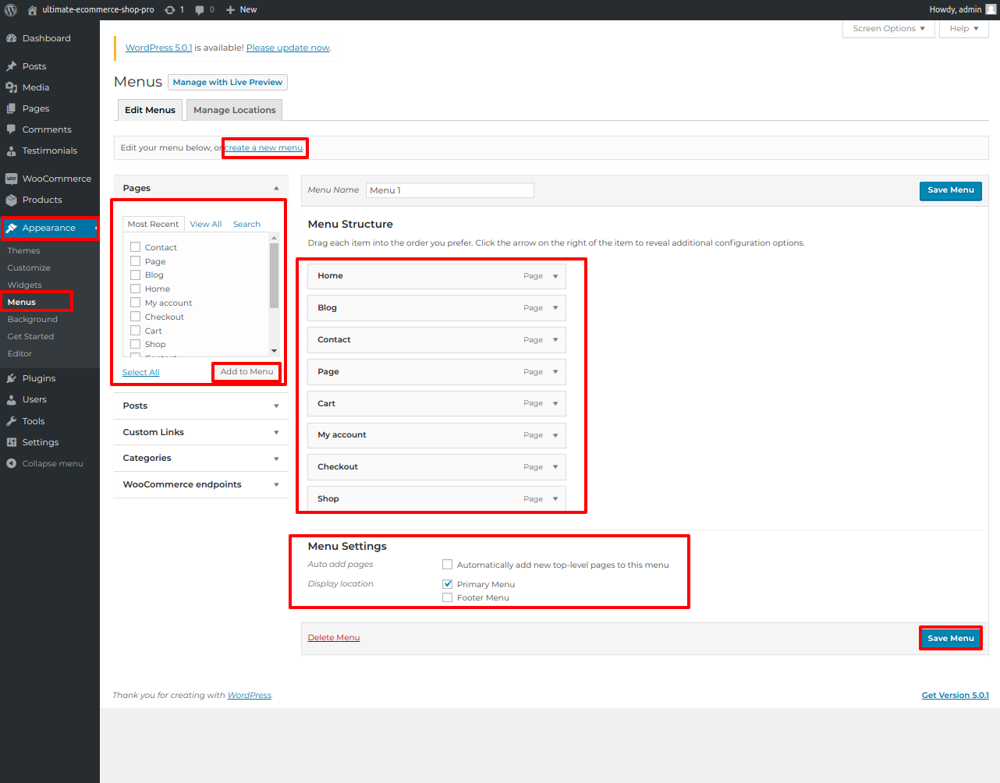The width and height of the screenshot is (1000, 783).
Task: Click the home icon beside the site name
Action: pyautogui.click(x=32, y=10)
